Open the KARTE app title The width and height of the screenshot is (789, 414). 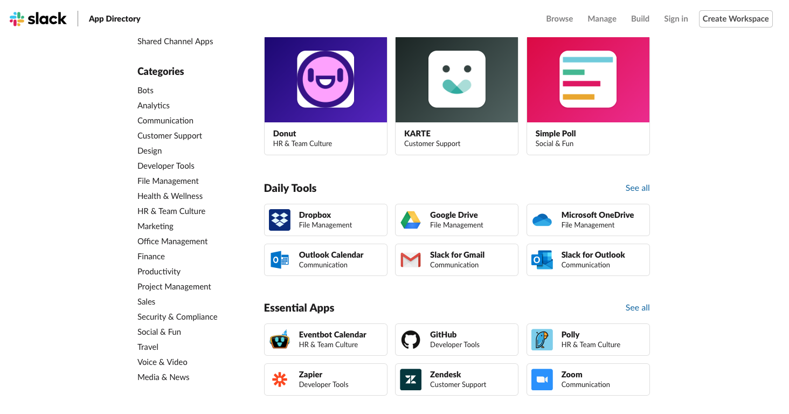417,134
